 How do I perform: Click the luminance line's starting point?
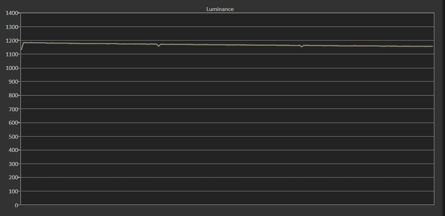point(21,49)
